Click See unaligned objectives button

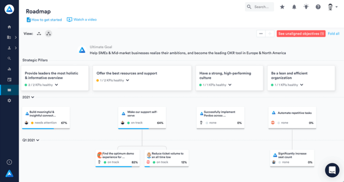301,34
